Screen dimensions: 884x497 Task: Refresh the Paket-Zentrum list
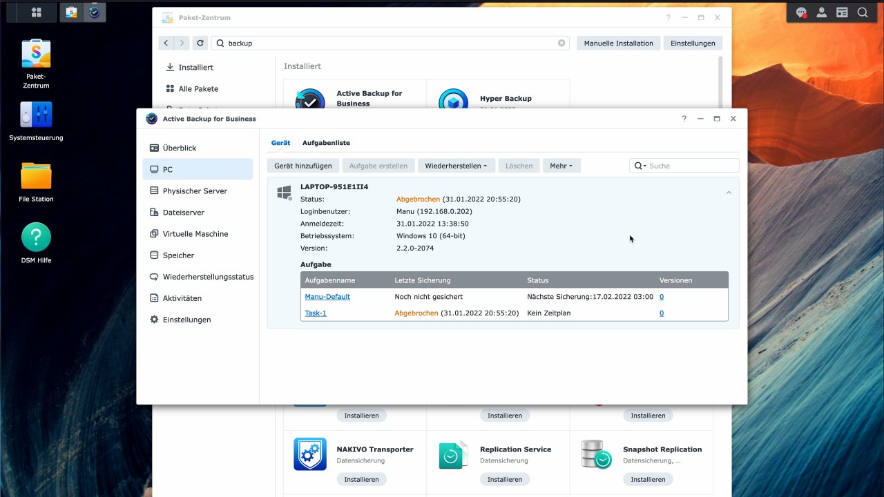200,43
